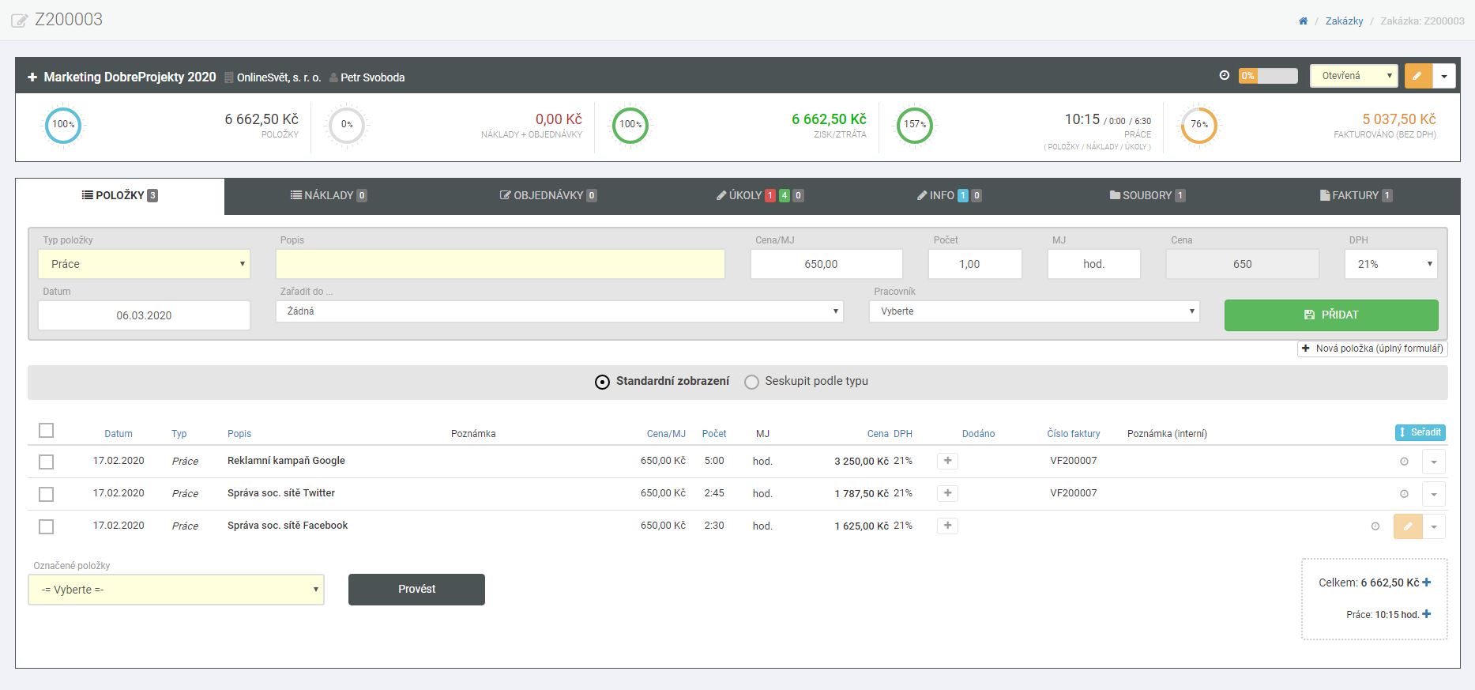Click the pencil edit button in Facebook row
This screenshot has width=1475, height=690.
pyautogui.click(x=1408, y=526)
